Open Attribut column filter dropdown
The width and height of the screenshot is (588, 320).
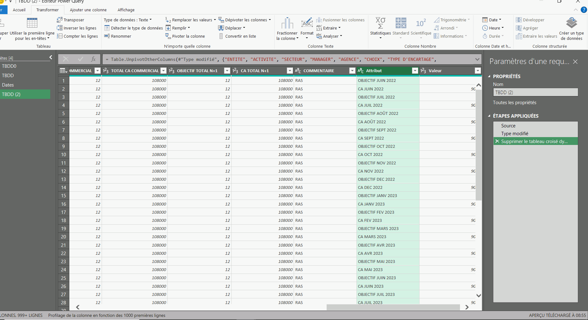coord(415,71)
